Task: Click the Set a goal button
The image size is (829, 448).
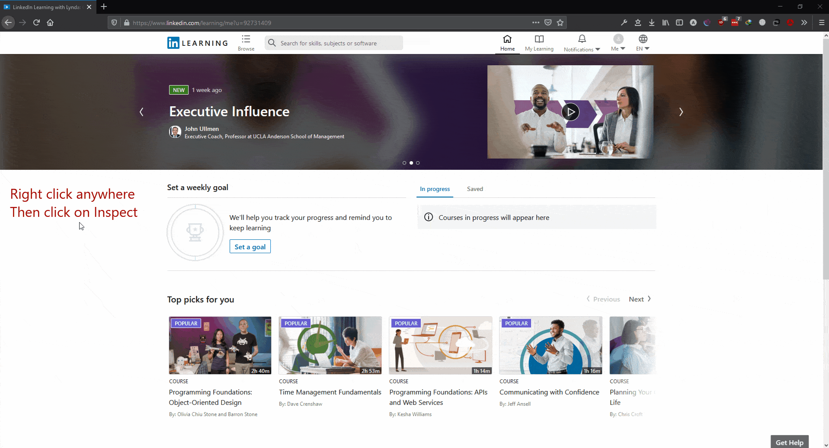Action: 250,247
